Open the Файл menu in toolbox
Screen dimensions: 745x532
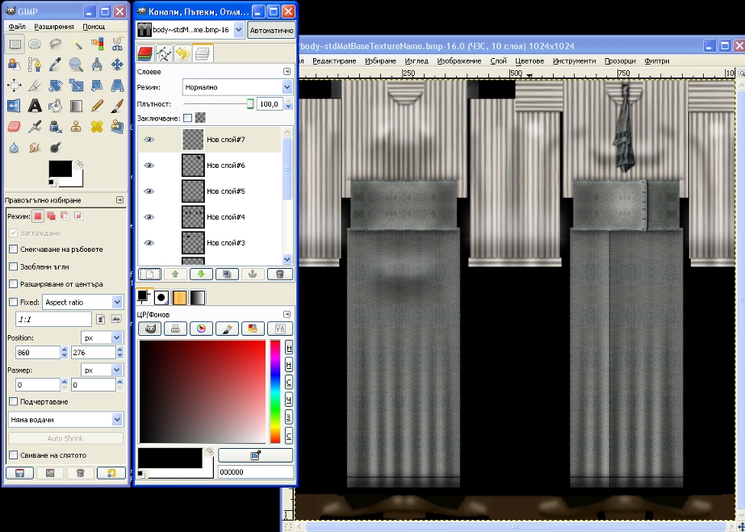(x=17, y=27)
